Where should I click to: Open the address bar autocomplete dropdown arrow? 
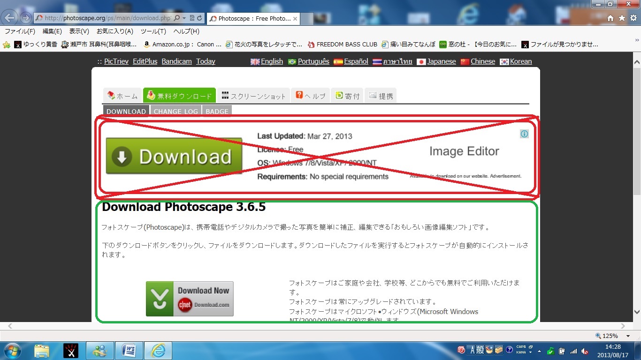(184, 18)
